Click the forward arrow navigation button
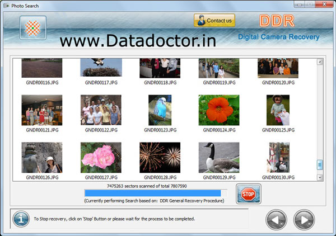This screenshot has width=336, height=236. [x=304, y=220]
